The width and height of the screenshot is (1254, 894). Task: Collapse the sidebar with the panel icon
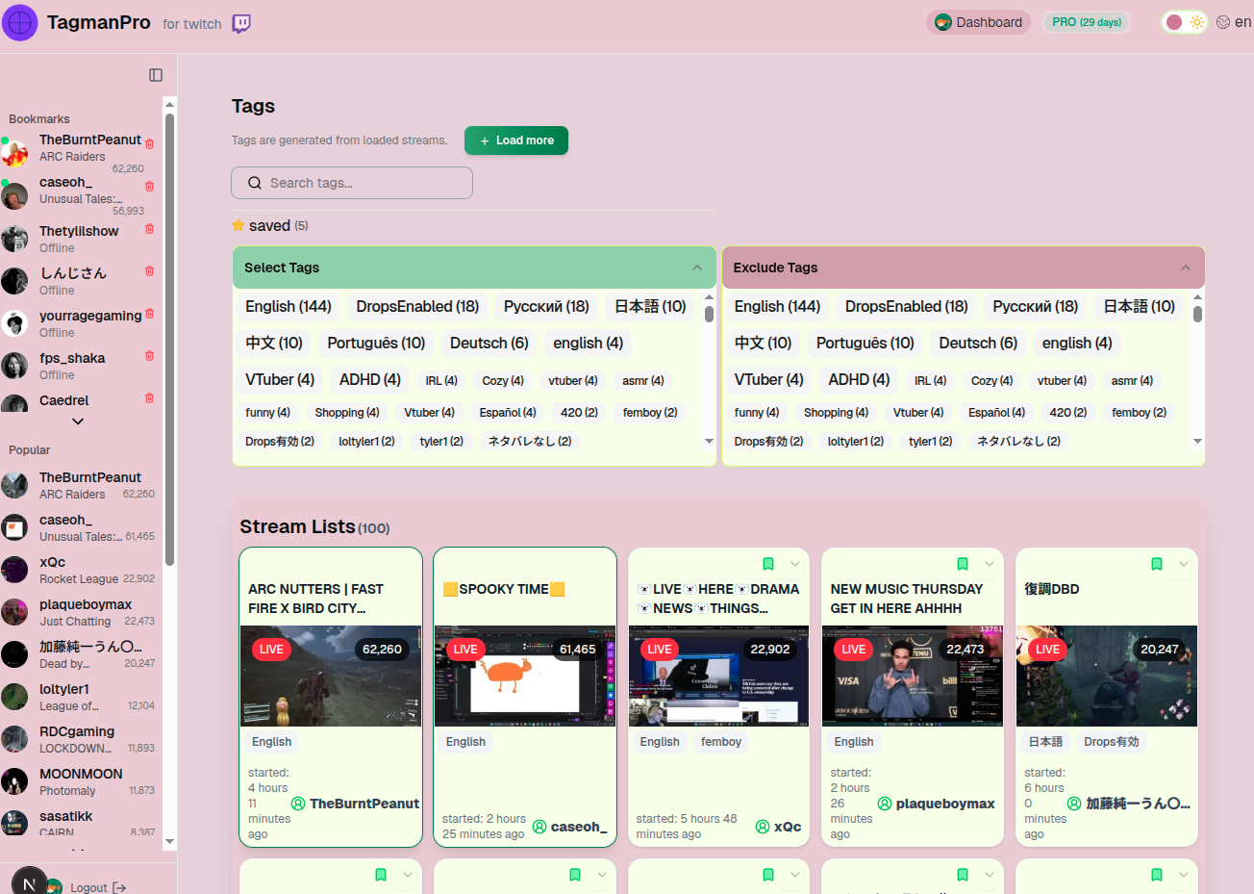point(156,75)
